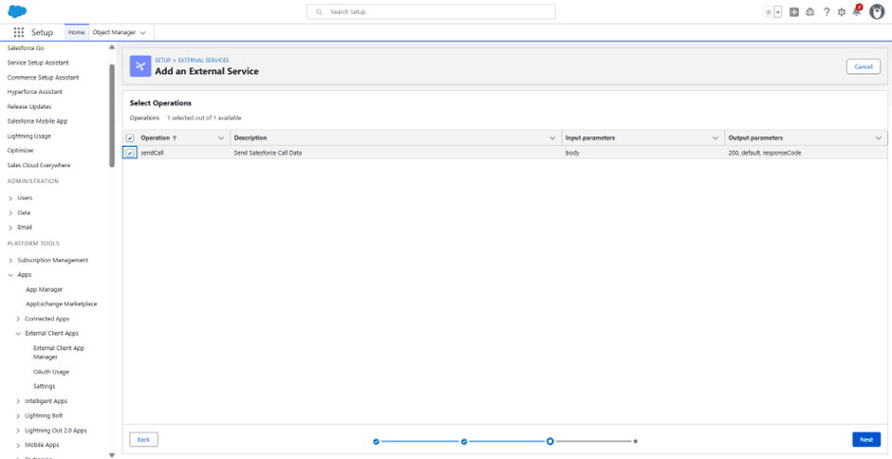
Task: Expand the Subscription Management section
Action: click(x=10, y=261)
